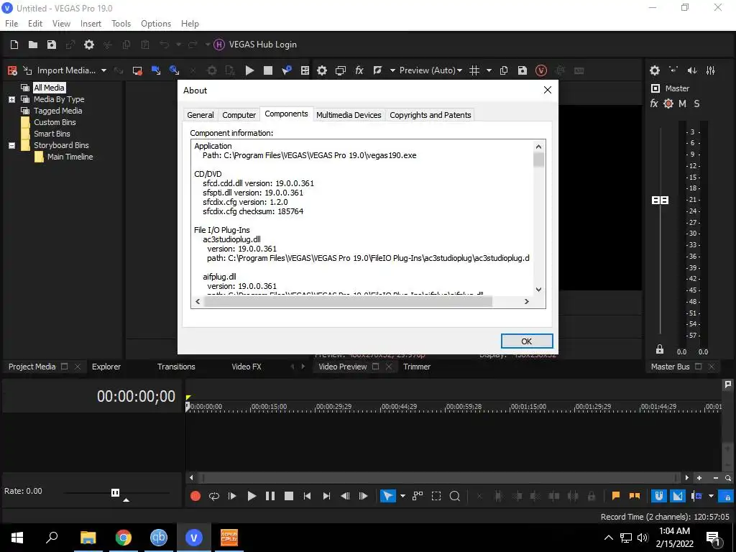Toggle external monitor preview icon
The height and width of the screenshot is (552, 736).
pyautogui.click(x=340, y=70)
